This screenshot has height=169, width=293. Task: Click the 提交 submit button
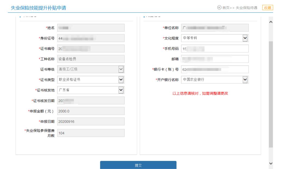coord(138,165)
